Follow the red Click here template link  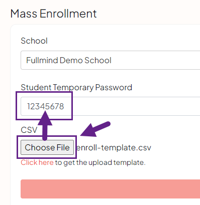click(x=37, y=162)
